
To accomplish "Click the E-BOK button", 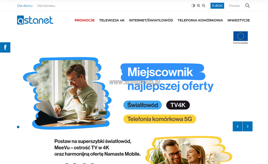I will pos(217,6).
